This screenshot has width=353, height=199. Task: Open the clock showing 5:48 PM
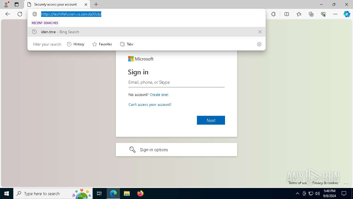click(x=330, y=193)
